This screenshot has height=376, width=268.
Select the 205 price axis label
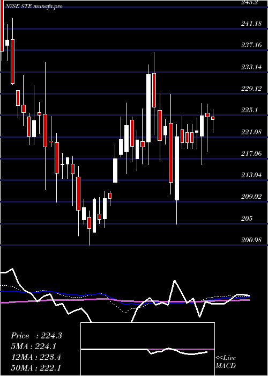pyautogui.click(x=247, y=219)
